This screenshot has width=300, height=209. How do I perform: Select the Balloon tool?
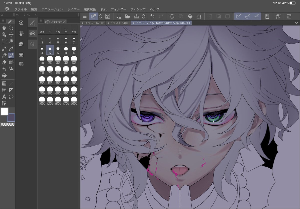click(x=11, y=97)
